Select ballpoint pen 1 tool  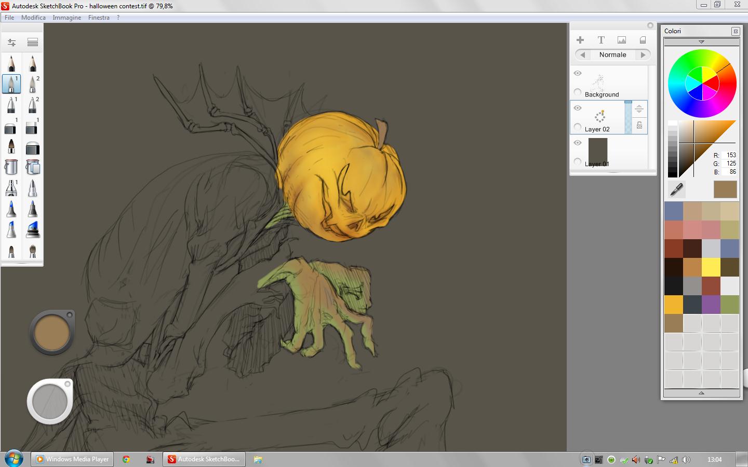pos(11,105)
